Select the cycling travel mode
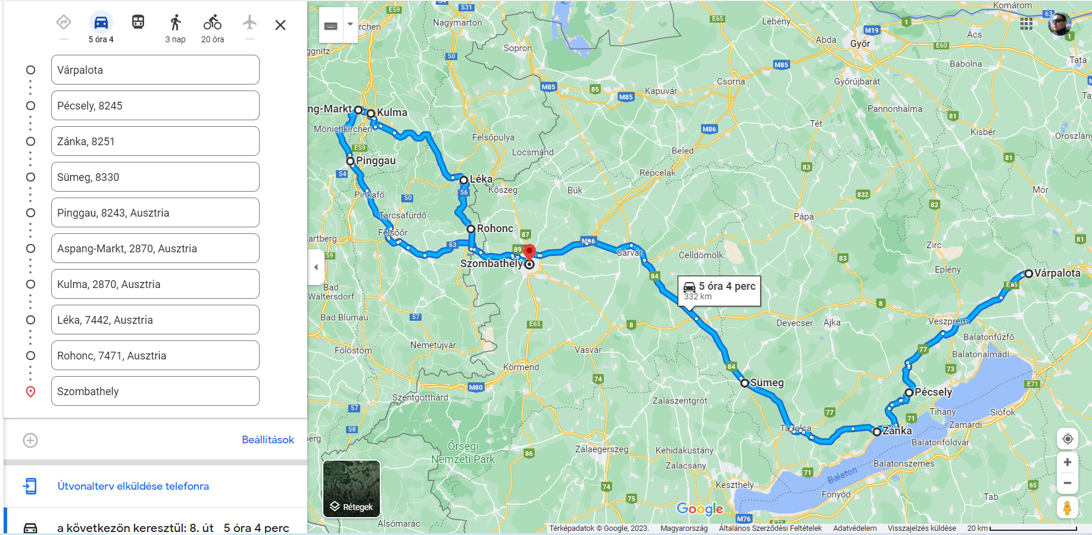This screenshot has height=535, width=1092. tap(213, 23)
